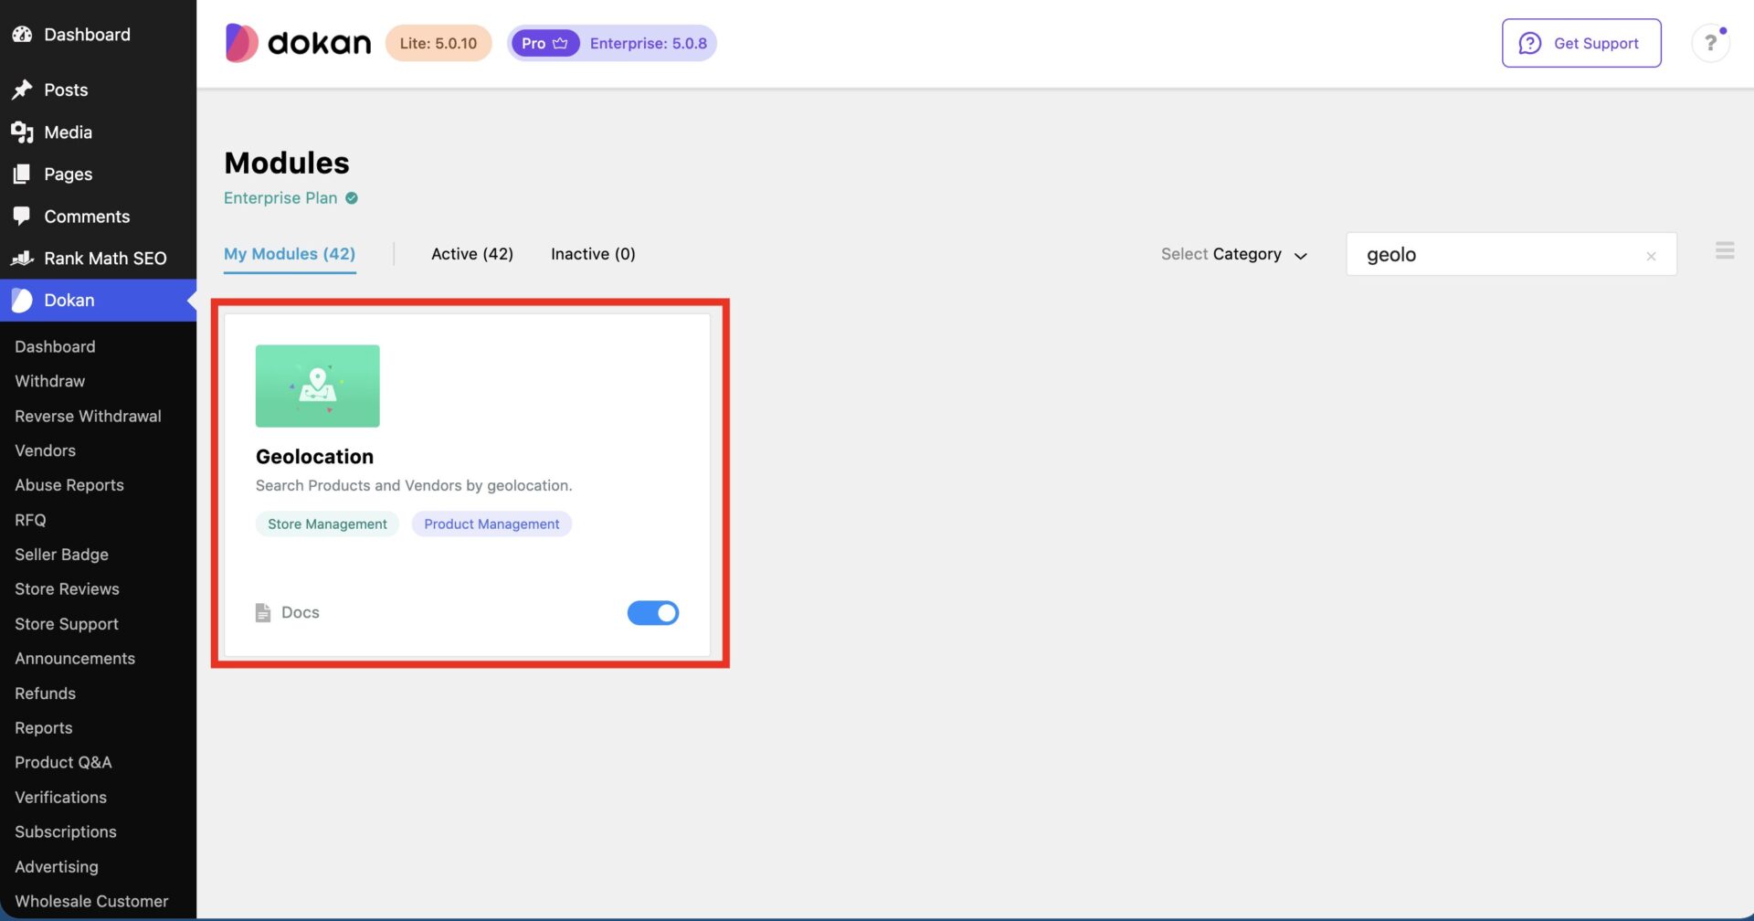Open Reverse Withdrawal submenu item
The height and width of the screenshot is (921, 1754).
(x=88, y=417)
